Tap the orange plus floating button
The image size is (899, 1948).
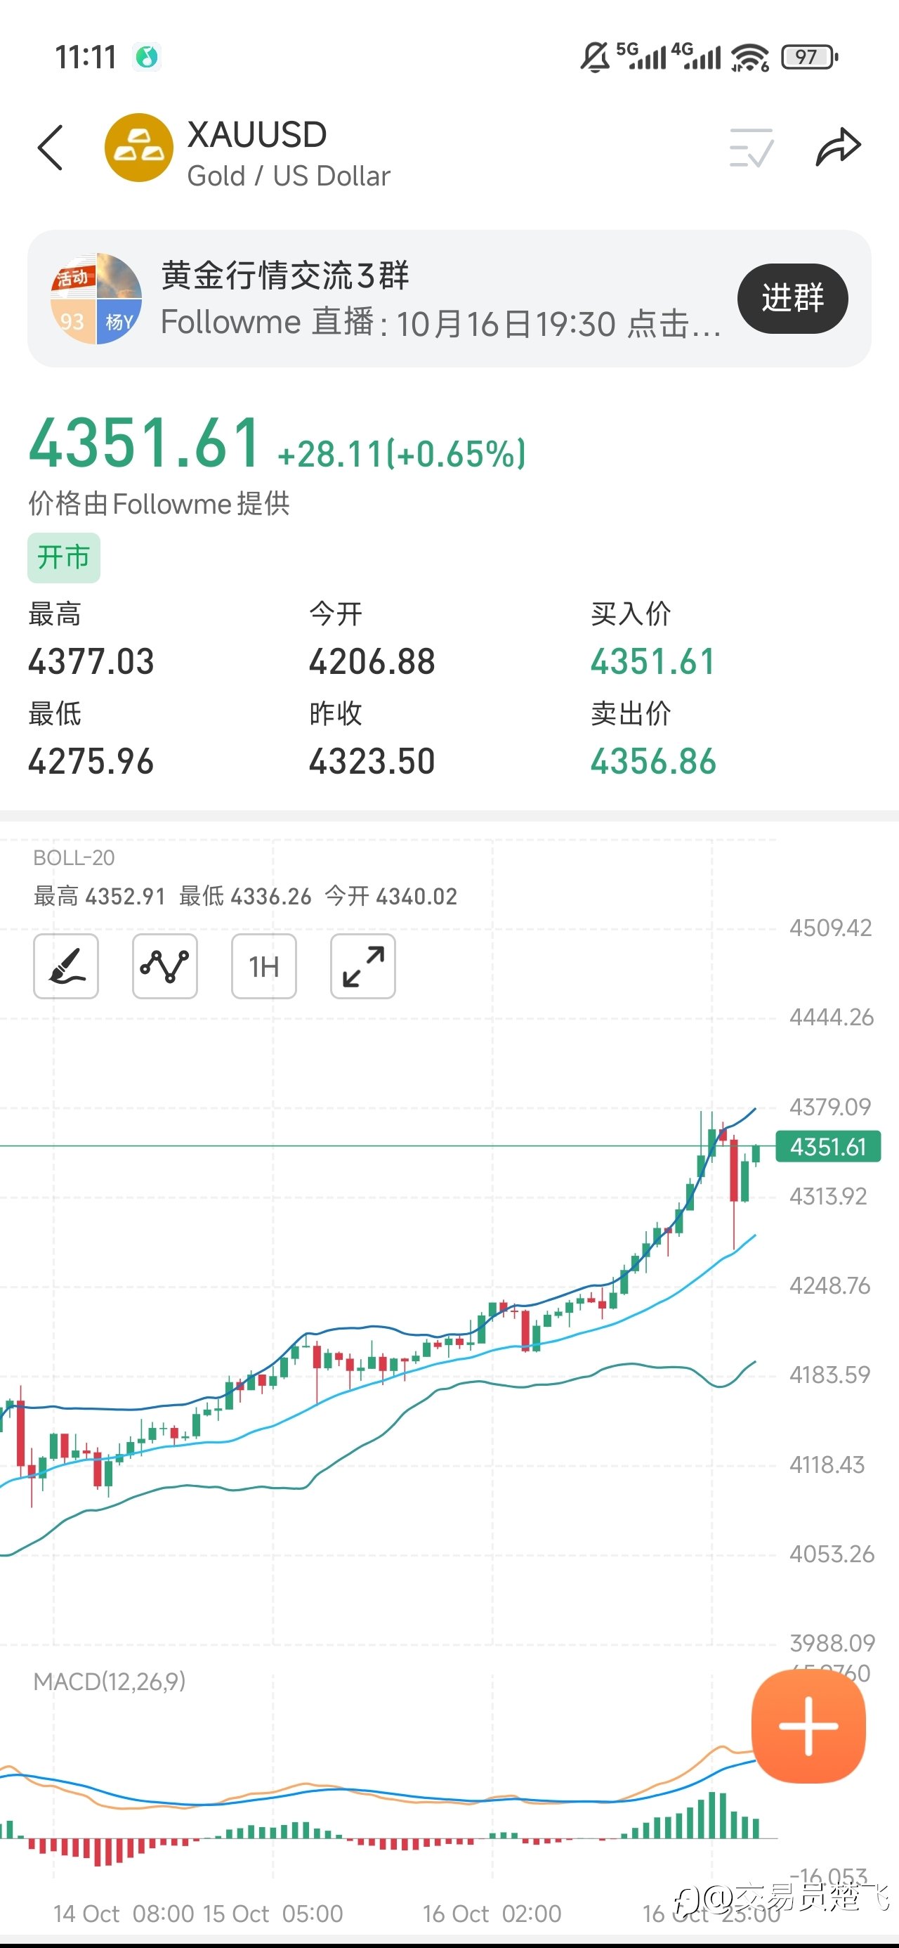click(x=808, y=1727)
